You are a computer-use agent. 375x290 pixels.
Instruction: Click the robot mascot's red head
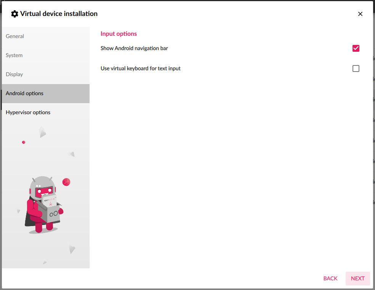pos(44,191)
